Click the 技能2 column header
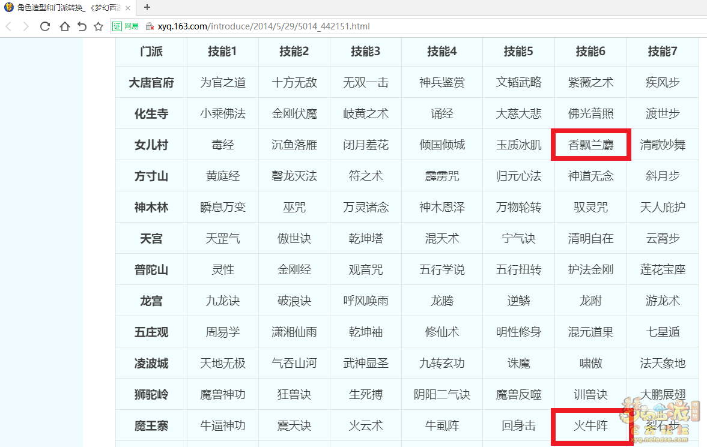The width and height of the screenshot is (707, 447). point(294,52)
